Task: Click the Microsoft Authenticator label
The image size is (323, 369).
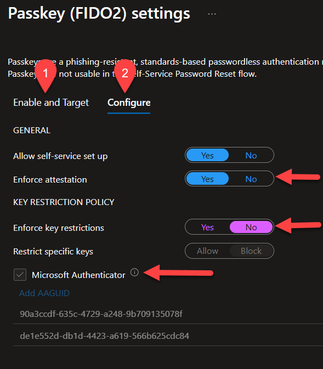Action: tap(78, 275)
